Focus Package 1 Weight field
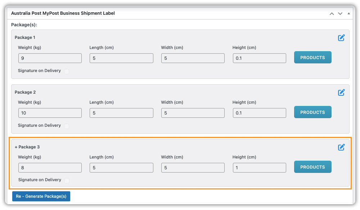The height and width of the screenshot is (210, 360). (50, 58)
